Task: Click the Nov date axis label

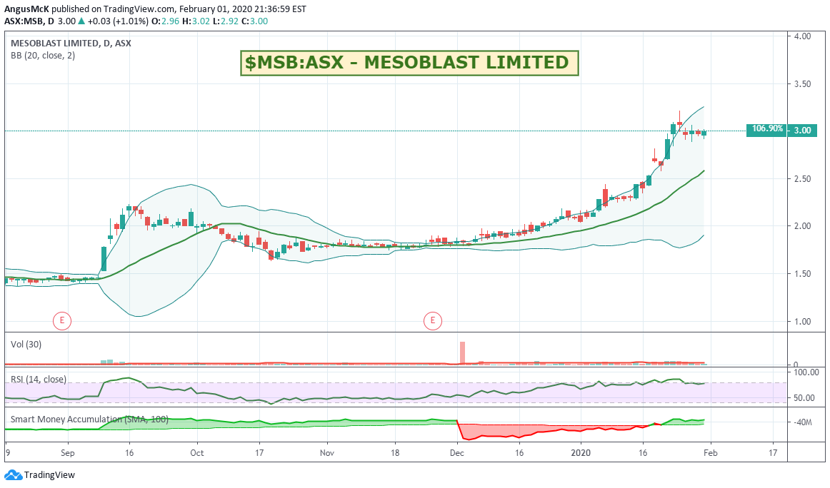Action: pos(327,452)
